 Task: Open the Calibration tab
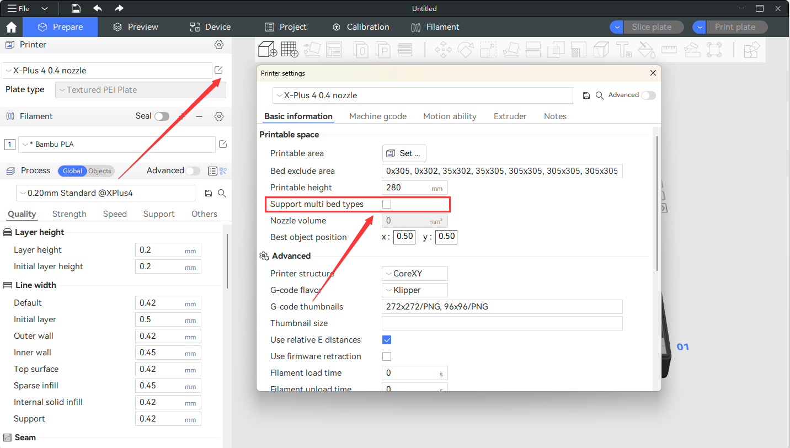[x=361, y=27]
